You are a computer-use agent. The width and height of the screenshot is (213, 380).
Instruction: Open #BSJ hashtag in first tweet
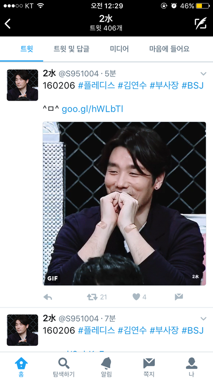[193, 85]
